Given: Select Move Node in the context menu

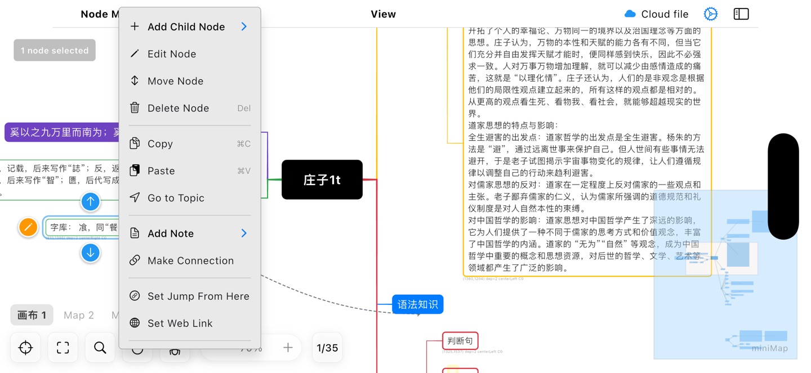Looking at the screenshot, I should (x=190, y=81).
